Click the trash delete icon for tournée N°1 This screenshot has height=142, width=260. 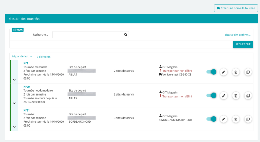click(236, 72)
